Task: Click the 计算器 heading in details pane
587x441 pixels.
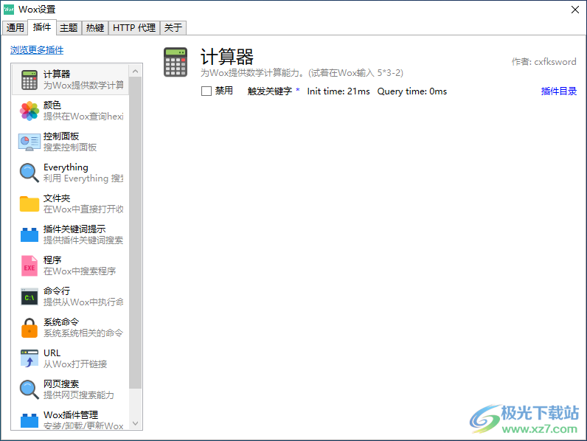Action: (x=227, y=57)
